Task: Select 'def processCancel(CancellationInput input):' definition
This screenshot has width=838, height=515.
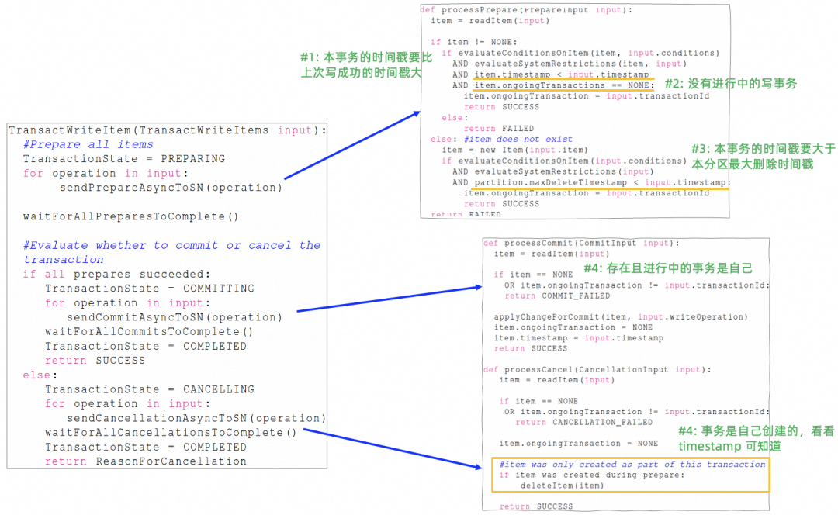Action: tap(597, 370)
